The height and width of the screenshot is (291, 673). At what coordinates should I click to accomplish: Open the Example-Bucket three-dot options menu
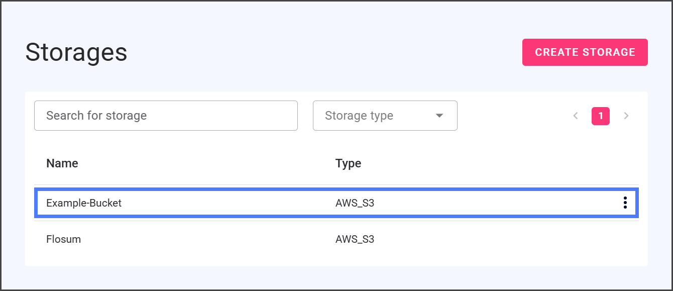[625, 203]
